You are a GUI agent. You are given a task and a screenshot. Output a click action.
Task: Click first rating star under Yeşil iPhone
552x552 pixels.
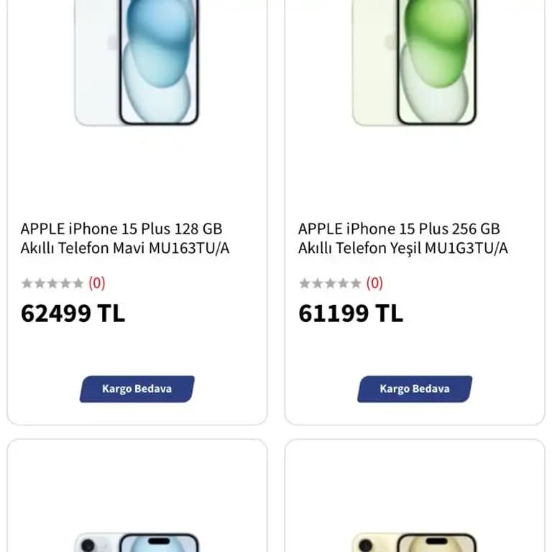tap(305, 283)
